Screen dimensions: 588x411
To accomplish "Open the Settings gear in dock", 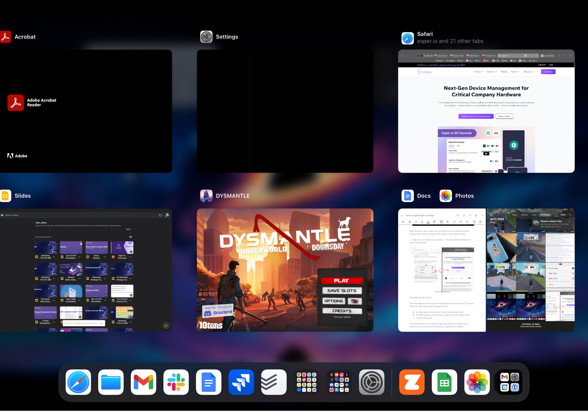I will coord(372,382).
